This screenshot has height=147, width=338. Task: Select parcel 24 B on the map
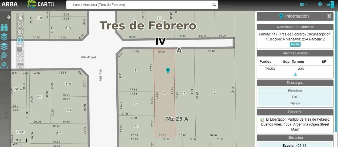(20, 132)
